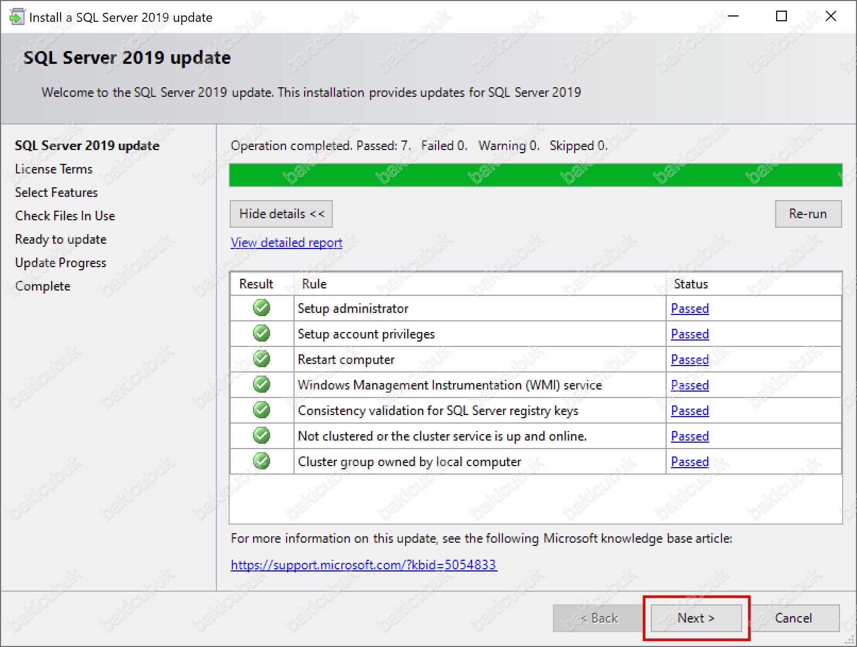
Task: Click the Cancel button
Action: pyautogui.click(x=794, y=618)
